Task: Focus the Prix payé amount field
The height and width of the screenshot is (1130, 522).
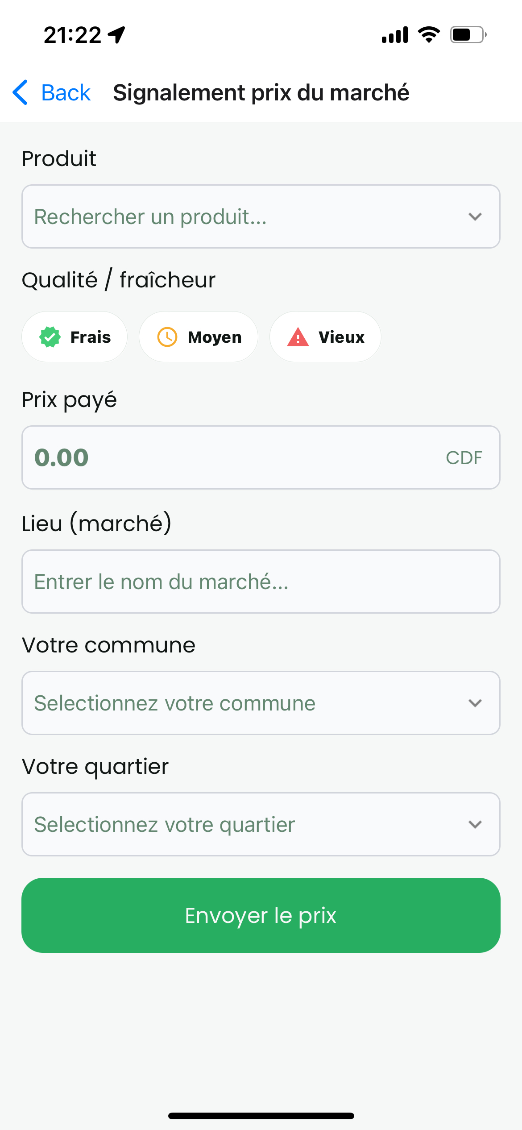Action: coord(232,458)
